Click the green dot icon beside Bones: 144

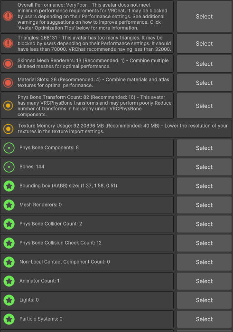pyautogui.click(x=9, y=167)
